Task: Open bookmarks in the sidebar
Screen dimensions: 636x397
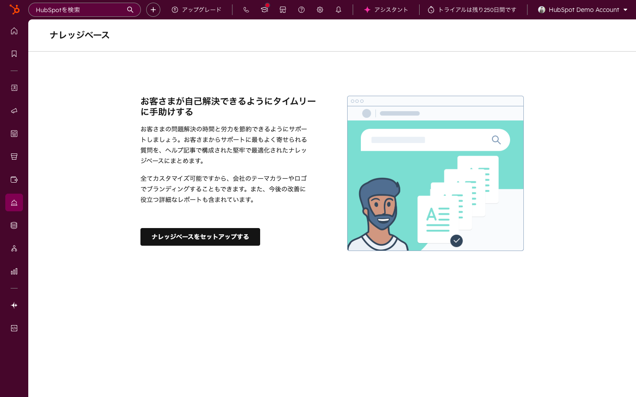Action: [14, 54]
